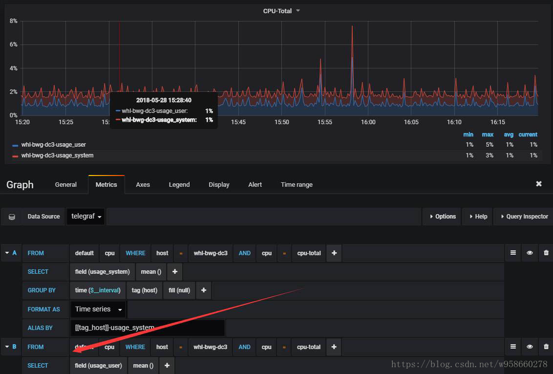Image resolution: width=553 pixels, height=374 pixels.
Task: Sort legend by current column
Action: tap(528, 134)
